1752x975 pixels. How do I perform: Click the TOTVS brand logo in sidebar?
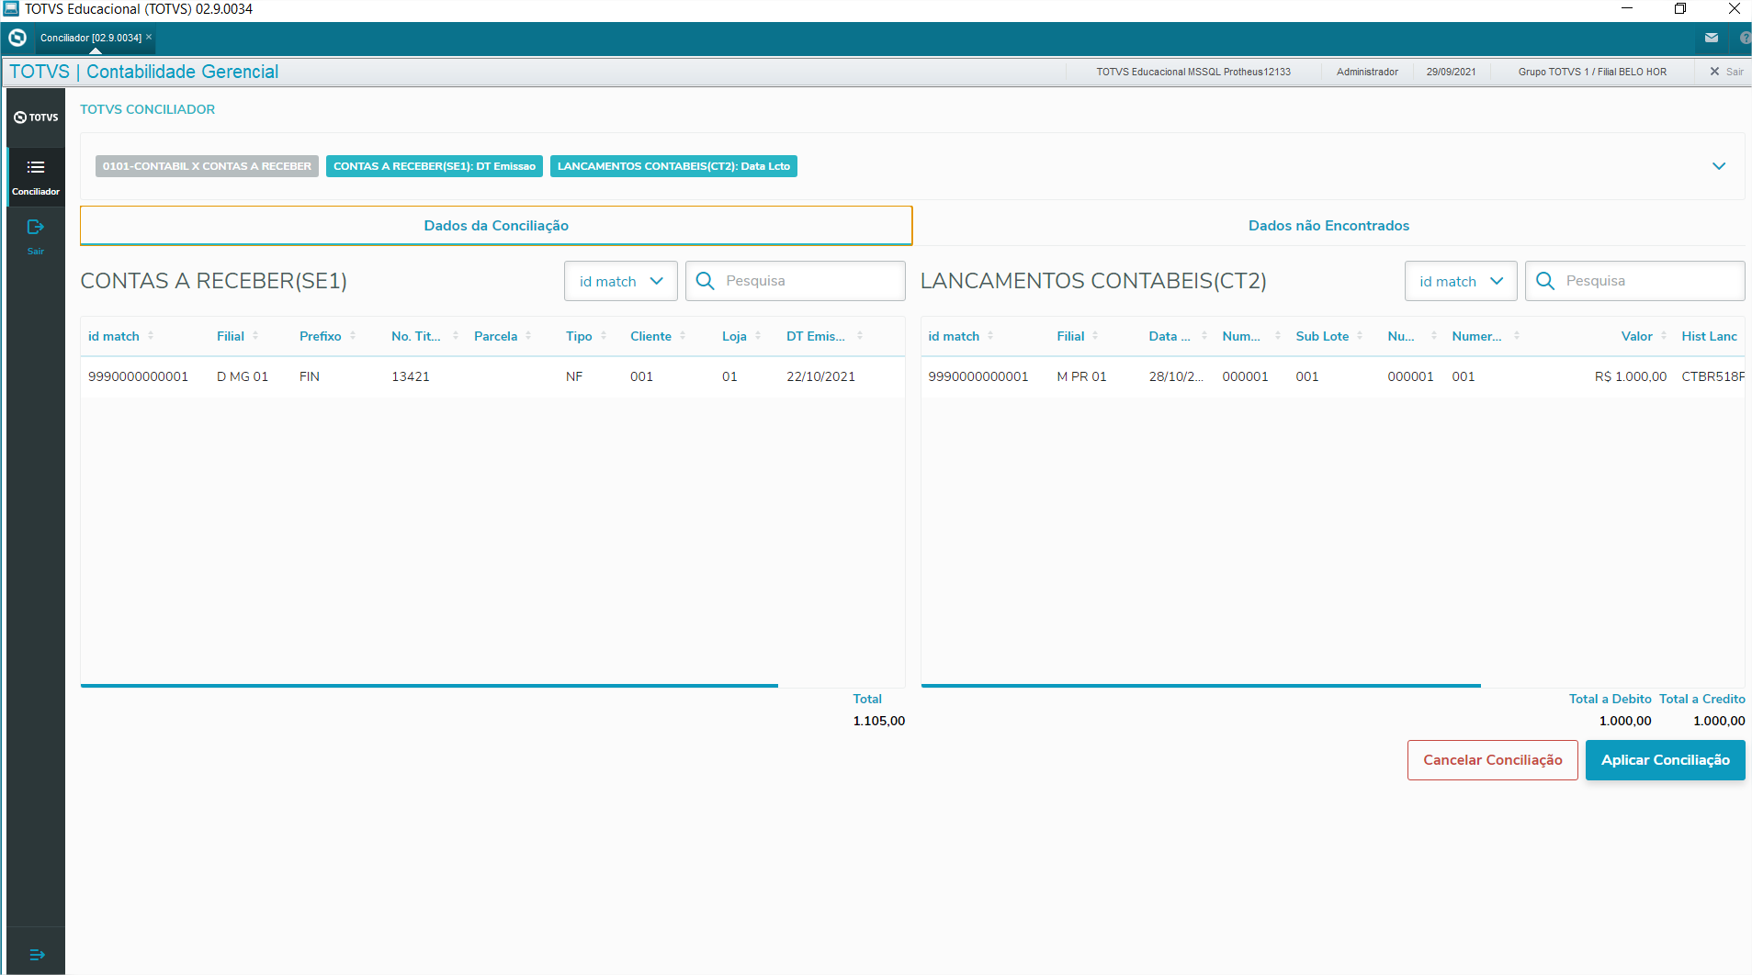pyautogui.click(x=36, y=118)
